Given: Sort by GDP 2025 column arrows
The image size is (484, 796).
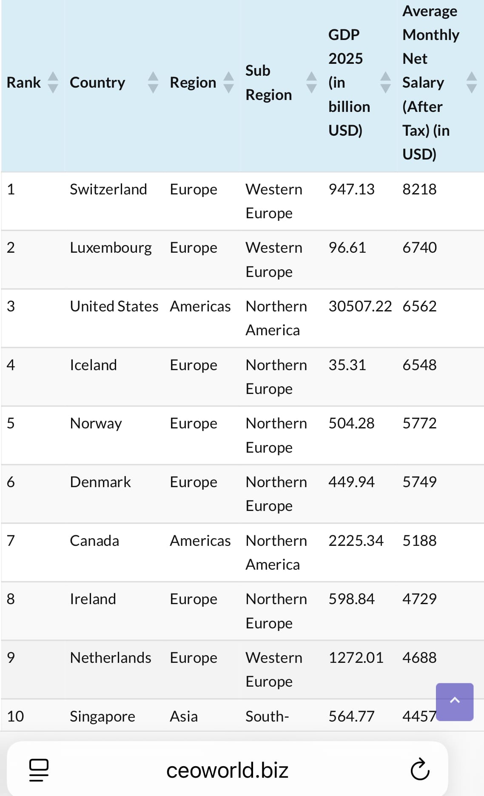Looking at the screenshot, I should 386,82.
